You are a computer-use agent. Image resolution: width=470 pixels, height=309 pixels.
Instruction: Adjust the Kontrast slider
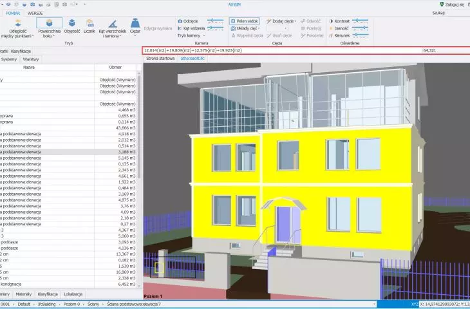(x=360, y=21)
